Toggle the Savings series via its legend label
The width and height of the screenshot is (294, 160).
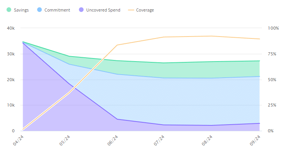tap(22, 10)
